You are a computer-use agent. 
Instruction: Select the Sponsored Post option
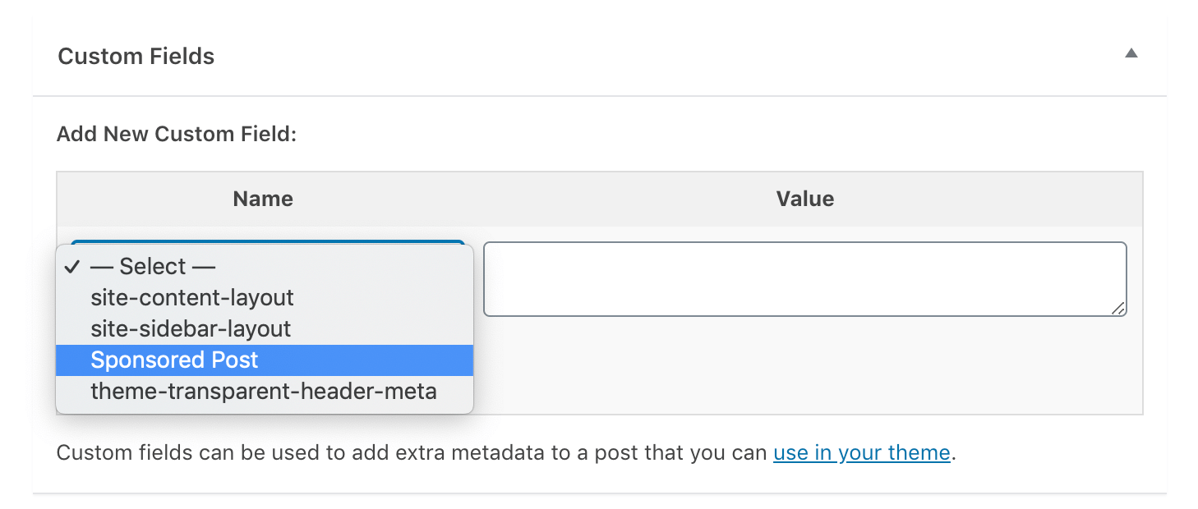coord(175,360)
